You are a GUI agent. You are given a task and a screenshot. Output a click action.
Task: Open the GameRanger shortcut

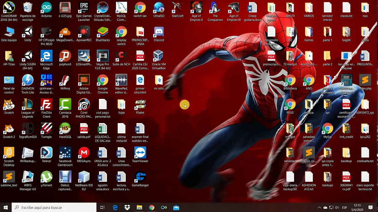140,179
